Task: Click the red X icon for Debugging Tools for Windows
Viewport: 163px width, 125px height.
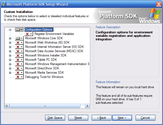Action: pos(18,77)
